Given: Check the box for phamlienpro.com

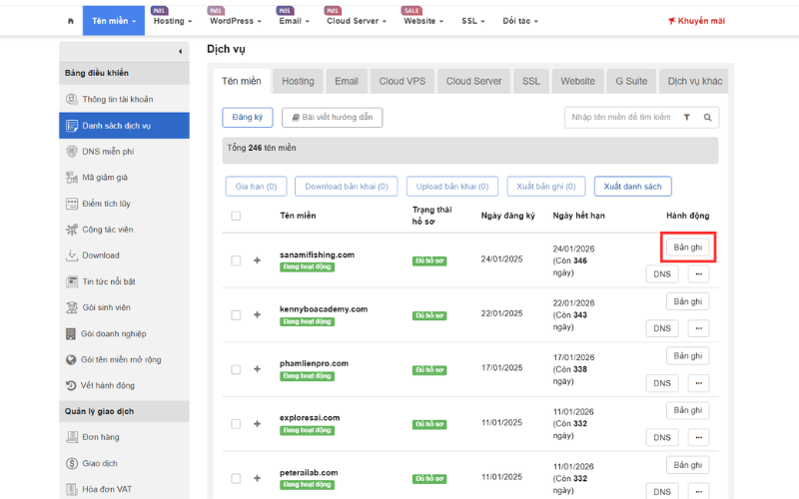Looking at the screenshot, I should click(x=236, y=369).
